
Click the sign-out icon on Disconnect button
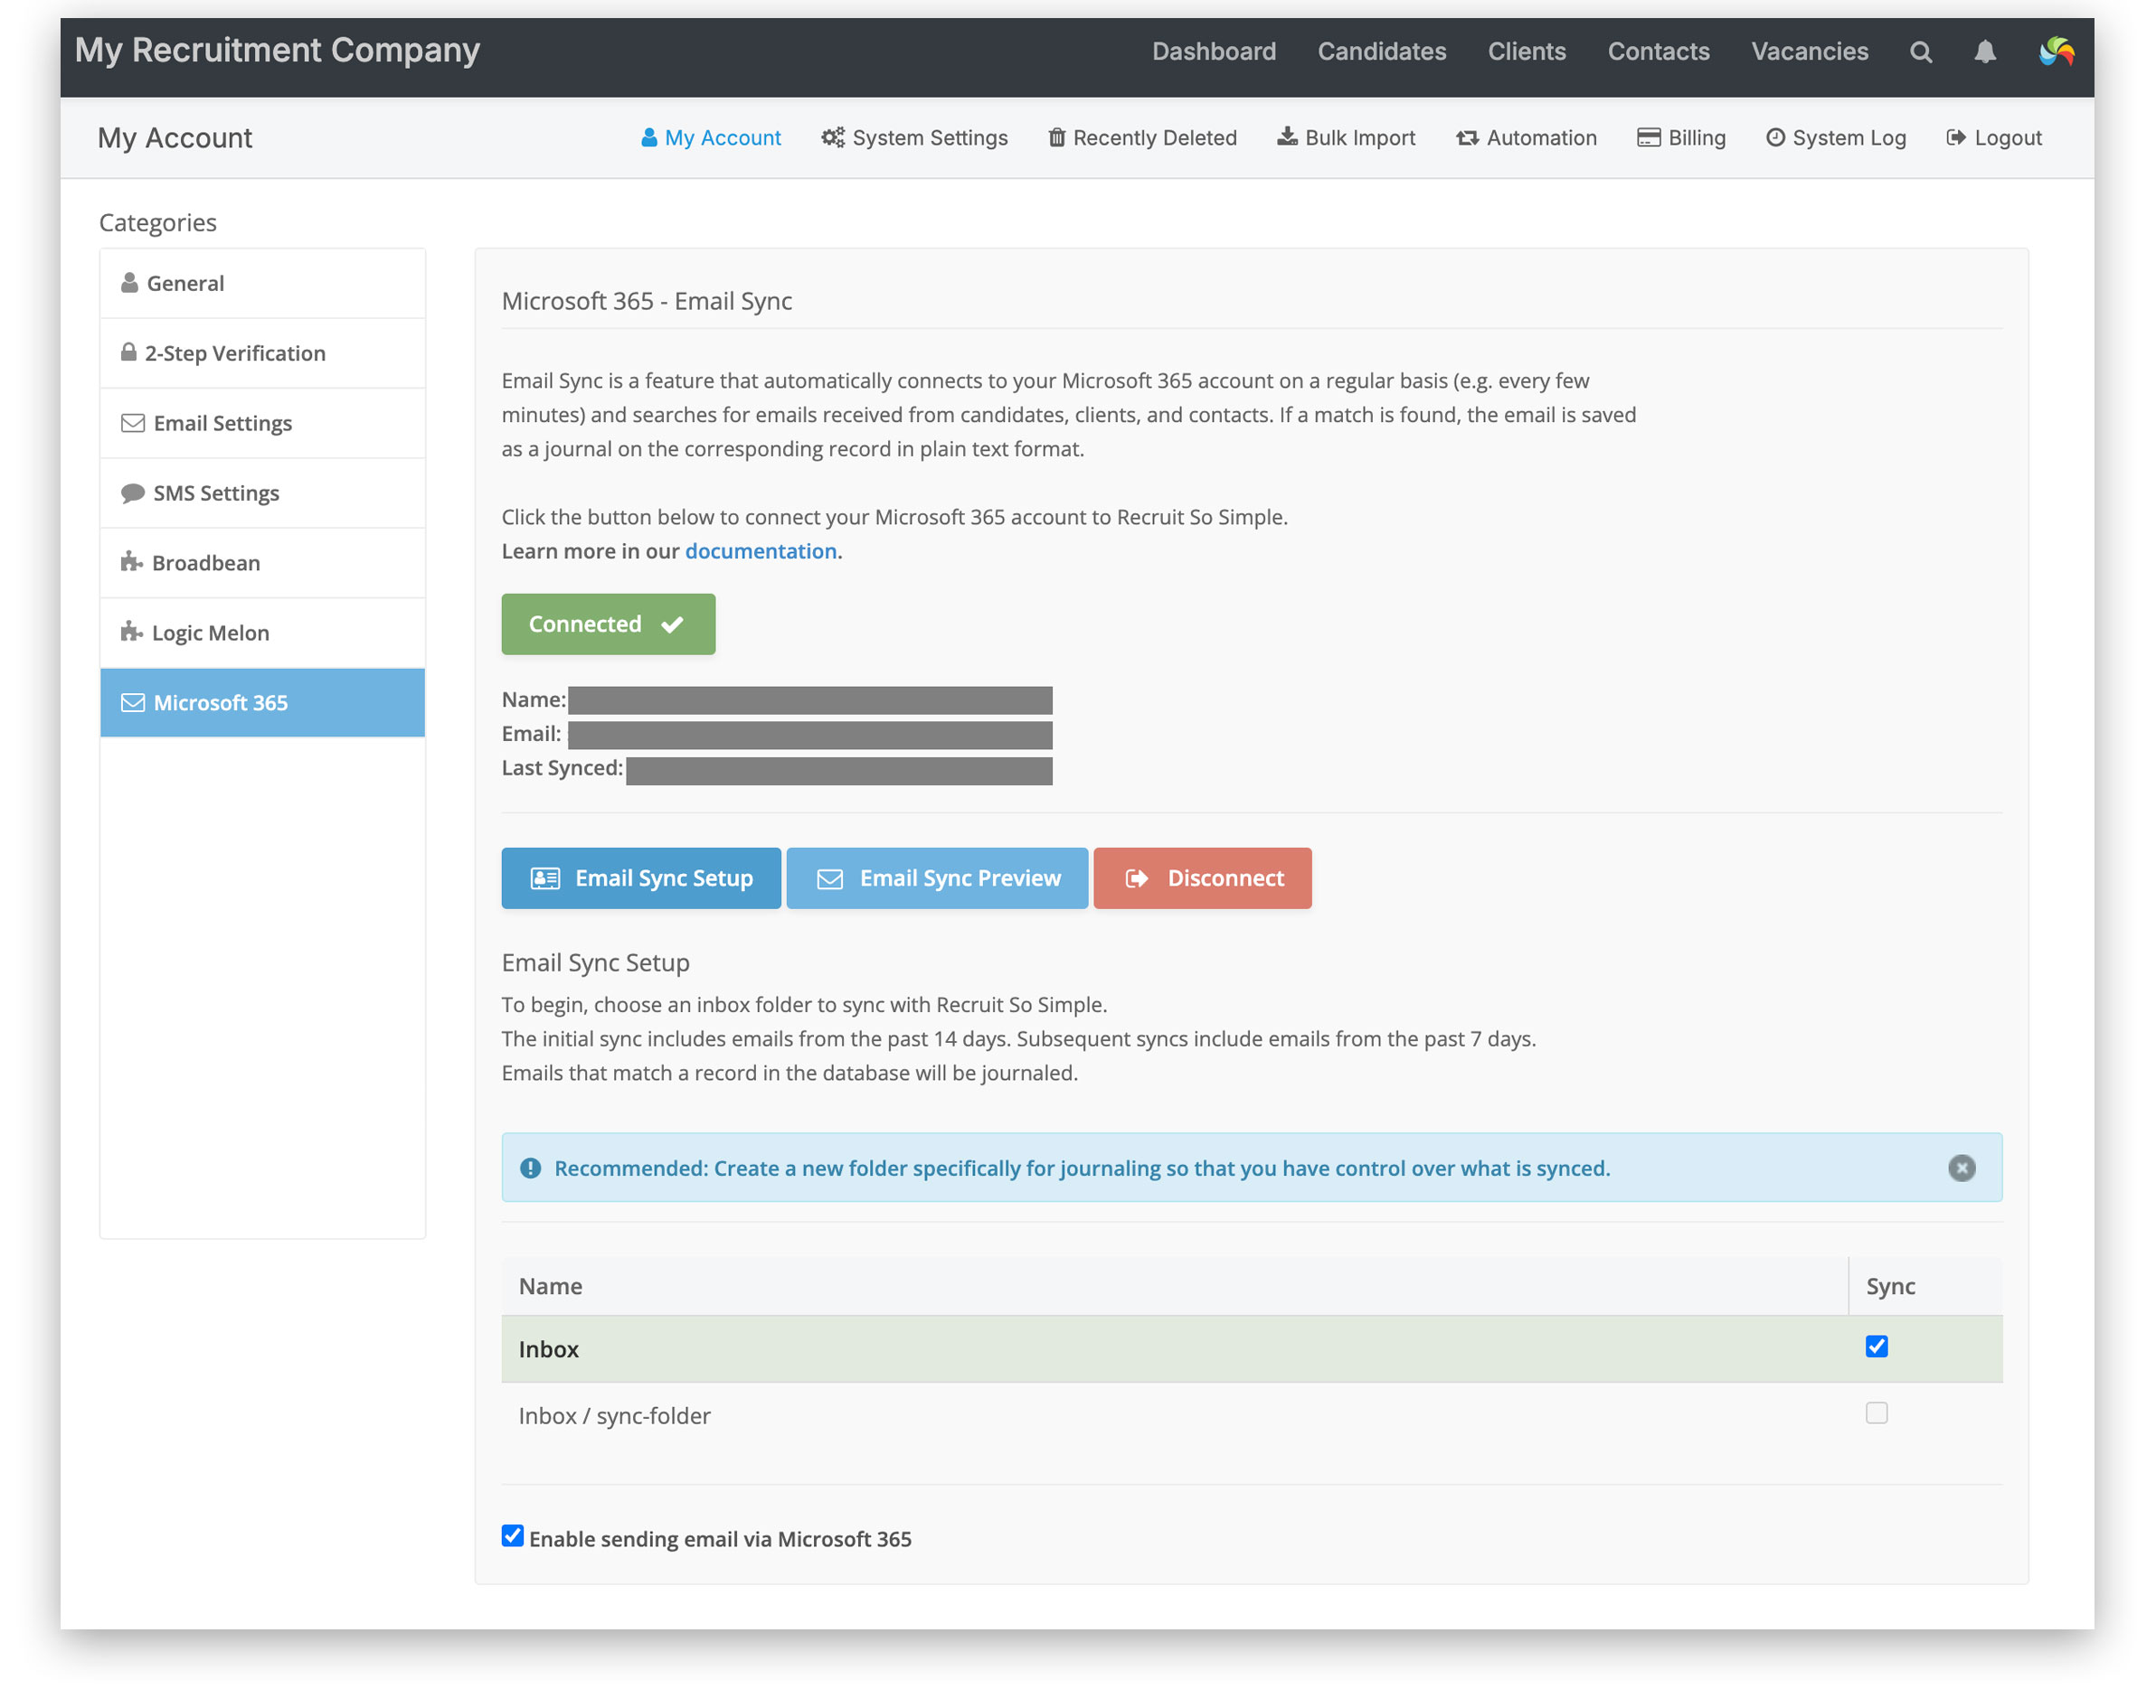pos(1137,878)
